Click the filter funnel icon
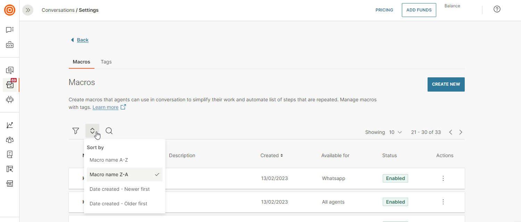 [76, 131]
